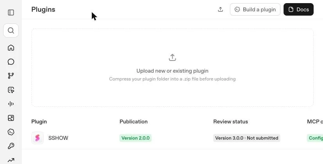The width and height of the screenshot is (323, 164).
Task: Open the SSHOW plugin row name
Action: (x=58, y=138)
